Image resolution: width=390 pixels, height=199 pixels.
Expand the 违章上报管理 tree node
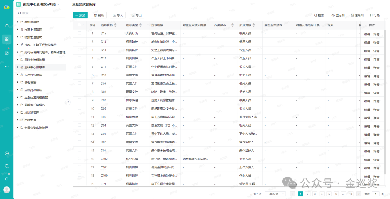click(18, 30)
